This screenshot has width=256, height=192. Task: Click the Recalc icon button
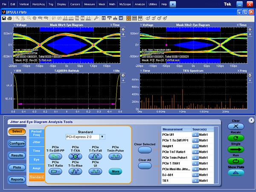point(236,139)
